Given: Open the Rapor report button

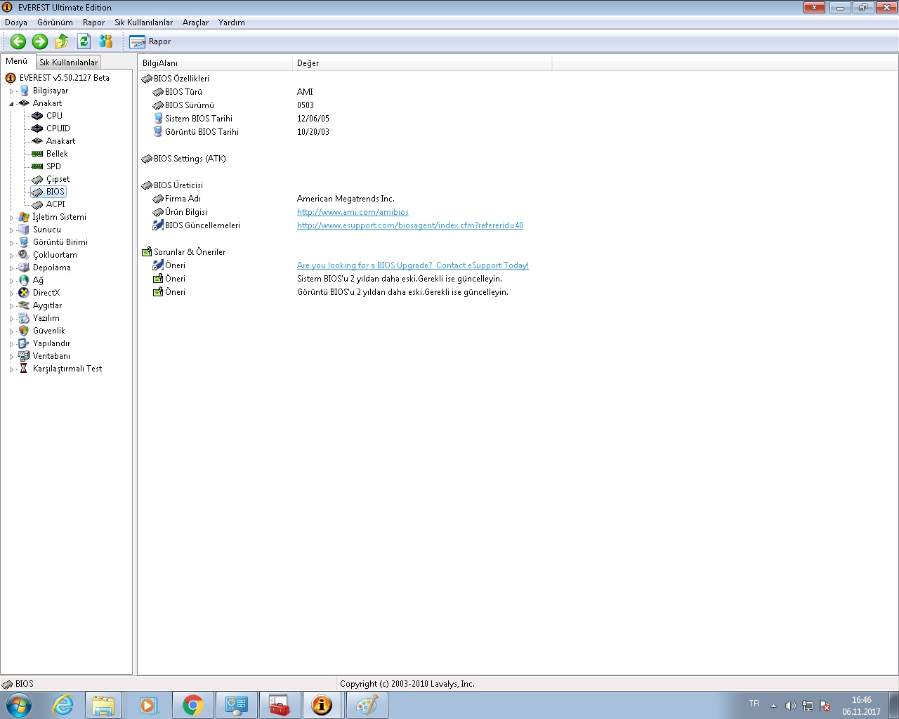Looking at the screenshot, I should coord(150,41).
